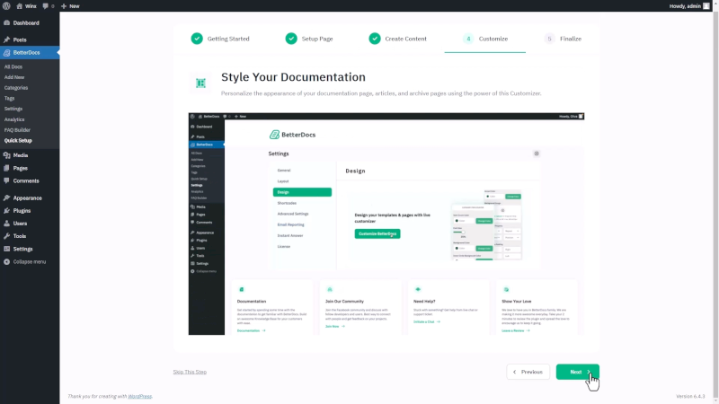Click the Style Your Documentation heading text
Screen dimensions: 719x404
pyautogui.click(x=294, y=77)
